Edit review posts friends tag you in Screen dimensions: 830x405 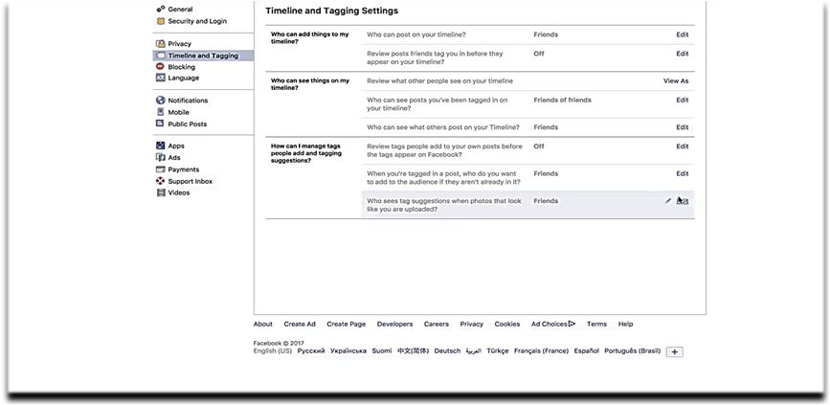point(683,54)
